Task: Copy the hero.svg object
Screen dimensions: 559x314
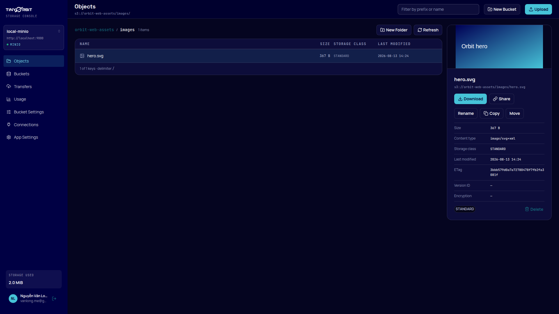Action: 491,113
